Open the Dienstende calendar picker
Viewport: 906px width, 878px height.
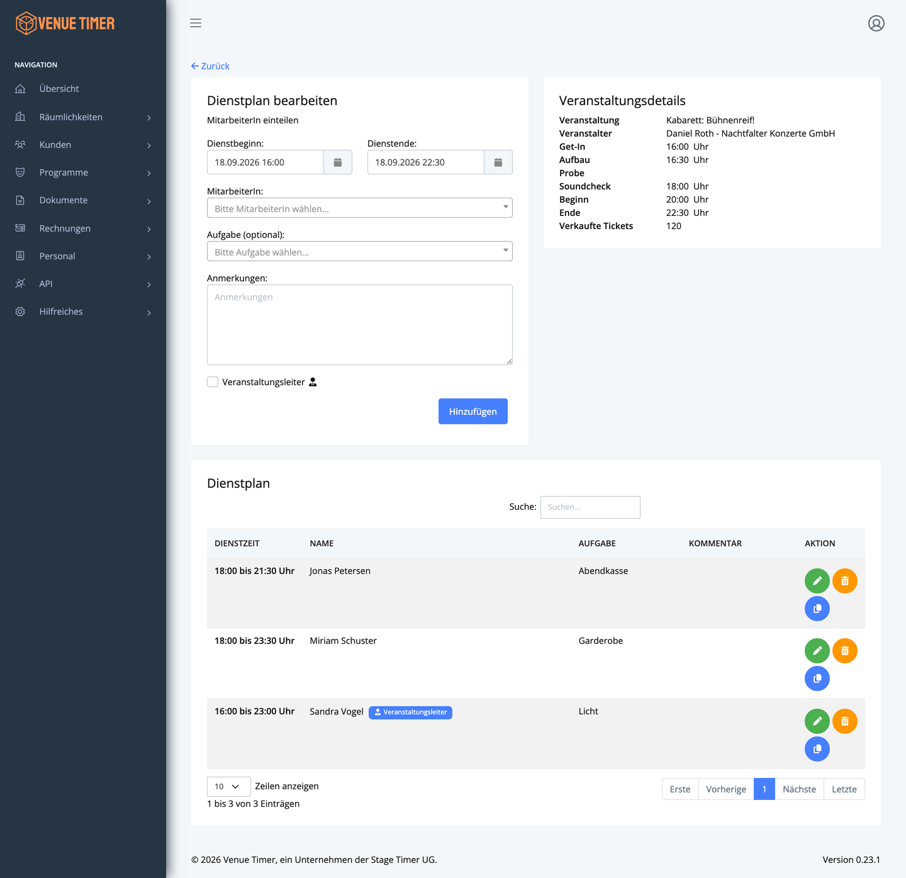(x=498, y=162)
